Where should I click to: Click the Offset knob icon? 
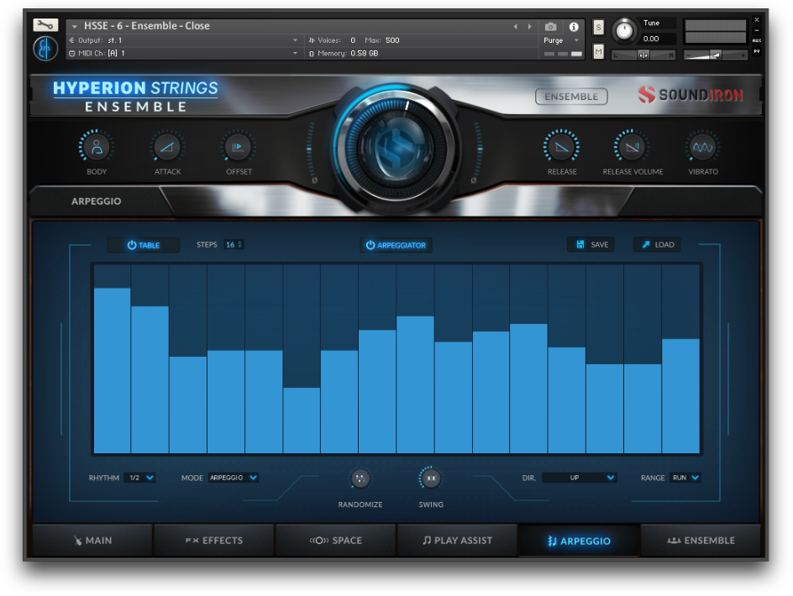(x=239, y=147)
